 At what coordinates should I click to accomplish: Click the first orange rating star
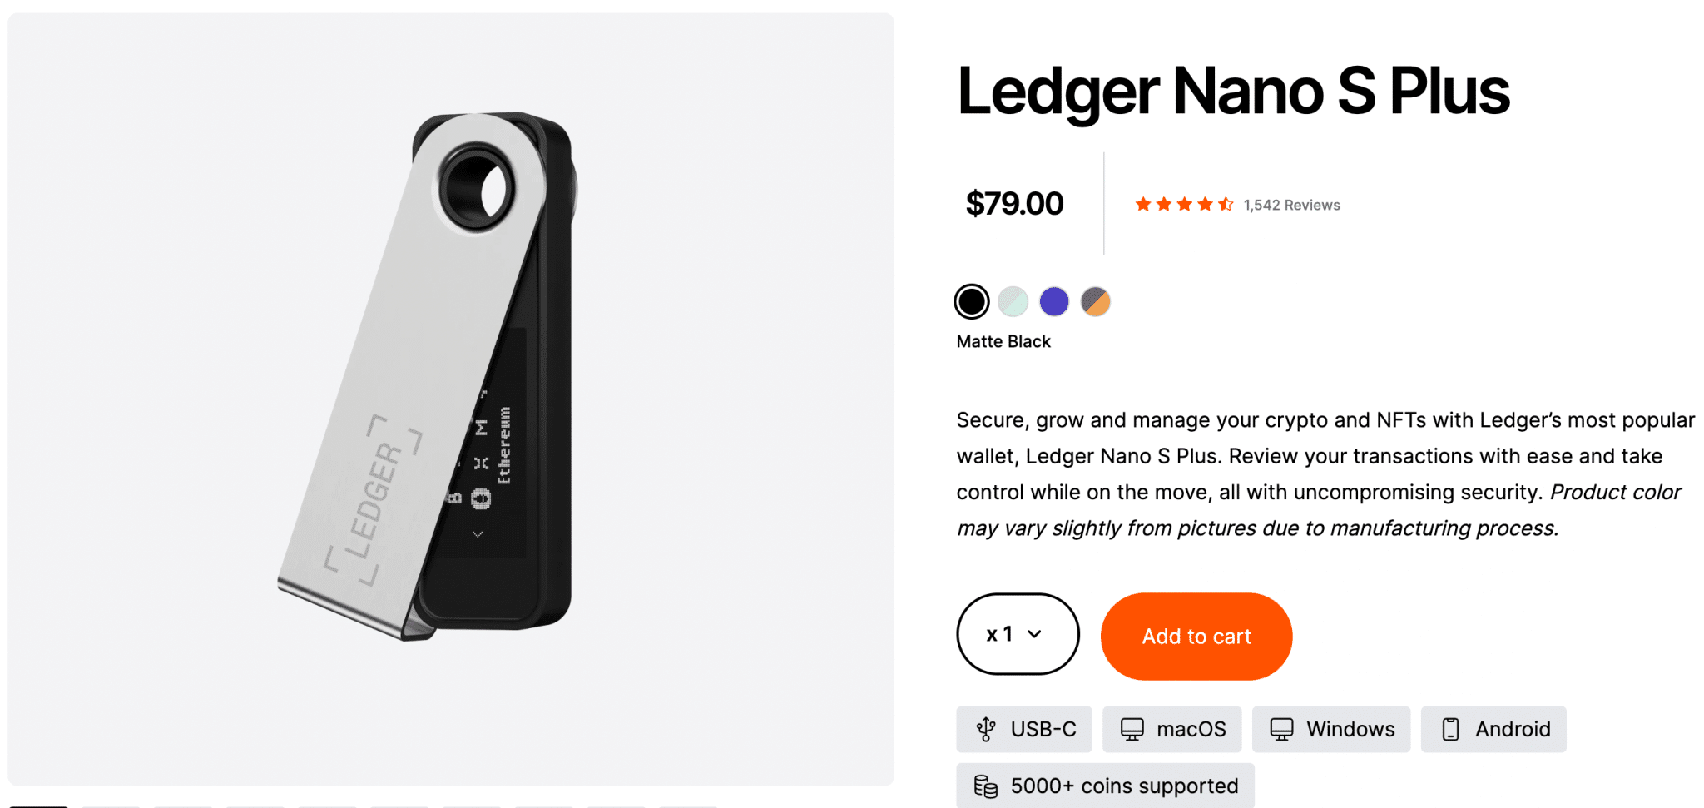[1142, 203]
